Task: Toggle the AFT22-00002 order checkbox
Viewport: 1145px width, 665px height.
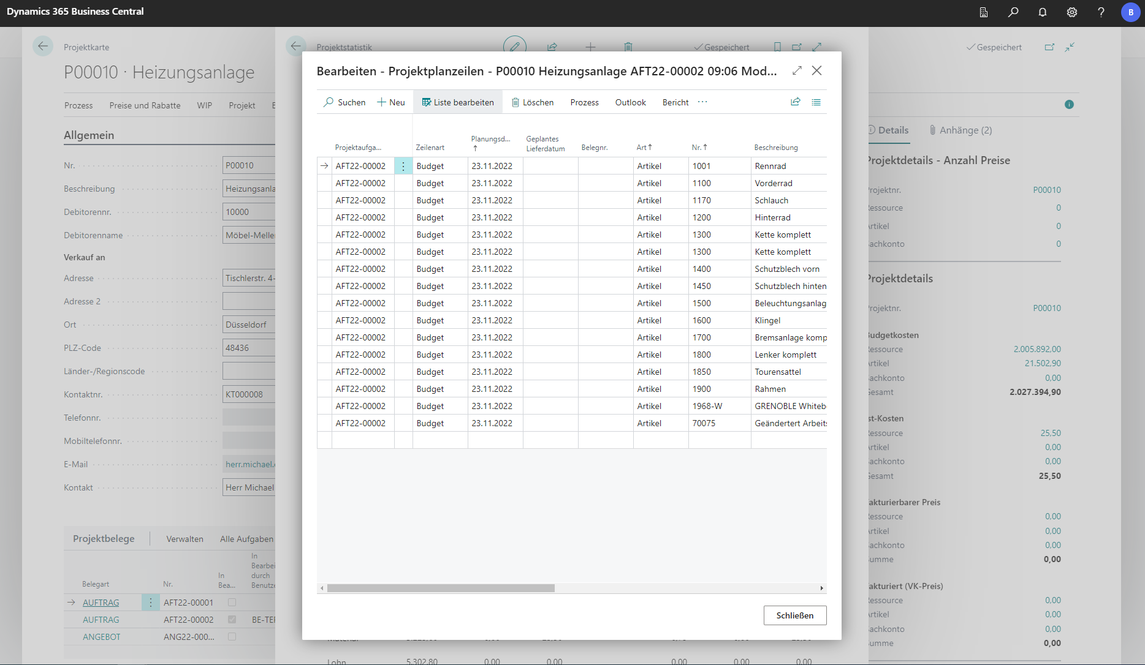Action: (x=232, y=620)
